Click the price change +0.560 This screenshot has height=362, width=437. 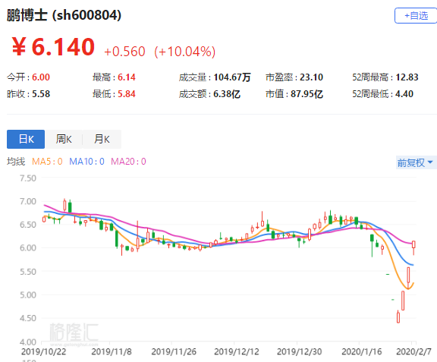point(124,52)
